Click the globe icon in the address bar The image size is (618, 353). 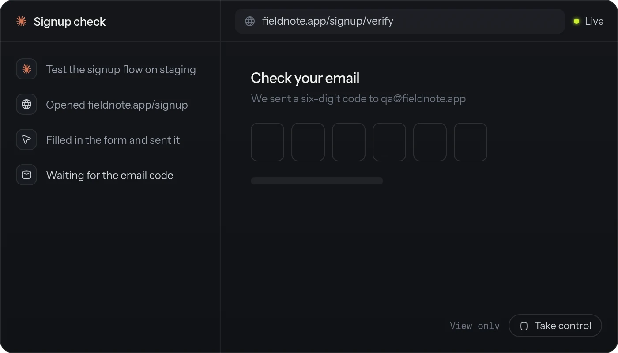tap(250, 21)
